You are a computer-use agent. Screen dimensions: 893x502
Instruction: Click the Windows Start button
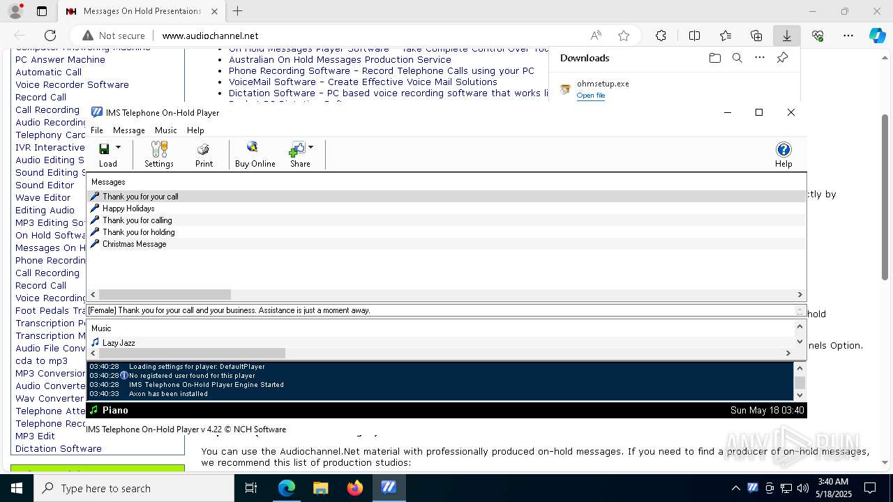(x=17, y=488)
